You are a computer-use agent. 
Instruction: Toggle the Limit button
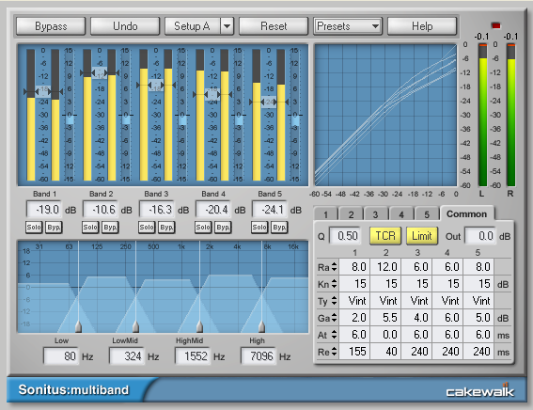[422, 236]
